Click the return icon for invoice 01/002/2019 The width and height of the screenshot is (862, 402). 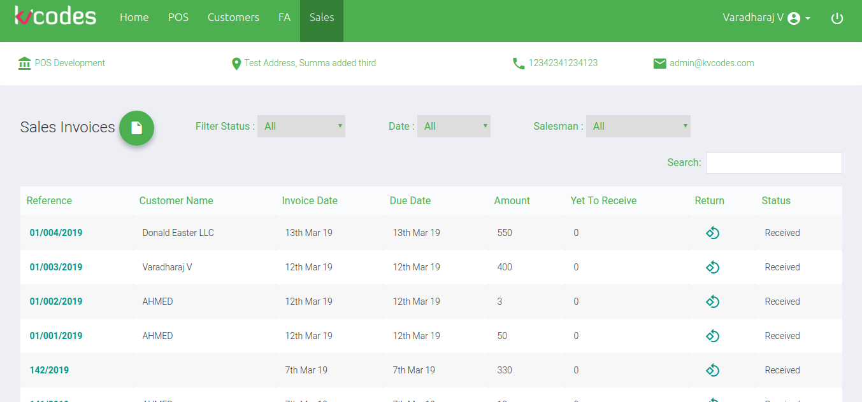click(x=712, y=301)
